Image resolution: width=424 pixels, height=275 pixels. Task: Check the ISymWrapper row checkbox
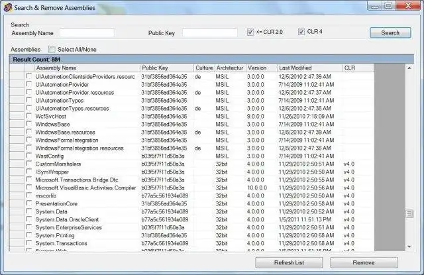tap(29, 172)
